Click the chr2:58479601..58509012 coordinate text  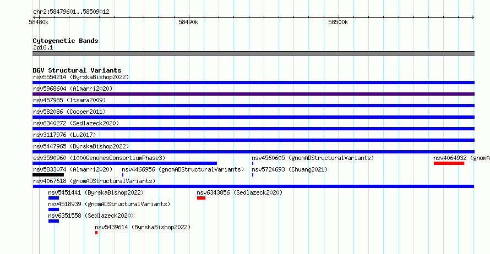pos(71,12)
